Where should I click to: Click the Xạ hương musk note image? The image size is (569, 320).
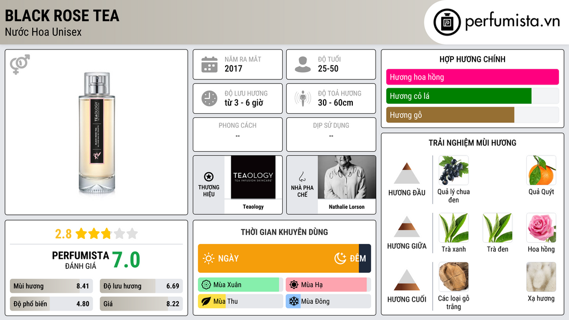point(541,277)
